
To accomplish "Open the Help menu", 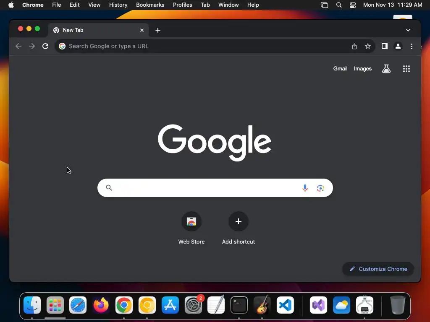I will (x=253, y=5).
